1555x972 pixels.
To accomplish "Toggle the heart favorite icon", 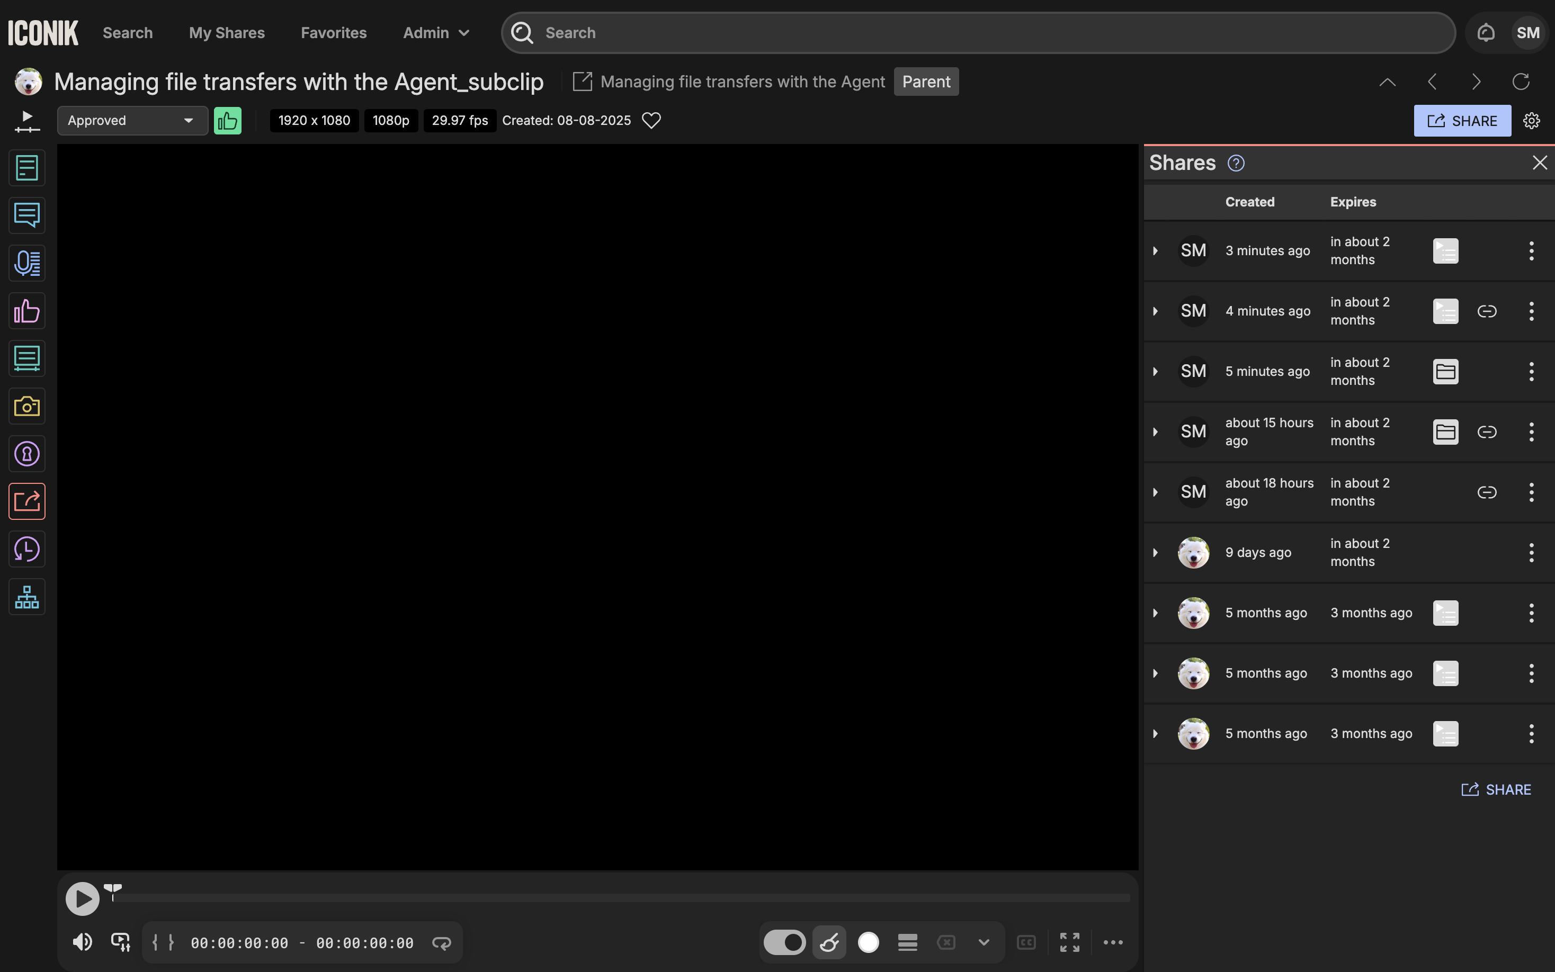I will pyautogui.click(x=651, y=121).
